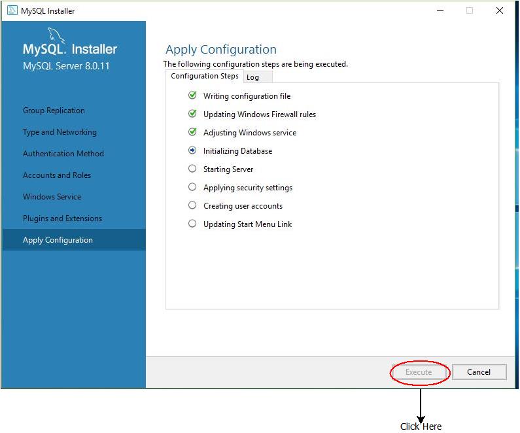Click 'Updating Start Menu Link' step text
Image resolution: width=520 pixels, height=433 pixels.
point(247,224)
